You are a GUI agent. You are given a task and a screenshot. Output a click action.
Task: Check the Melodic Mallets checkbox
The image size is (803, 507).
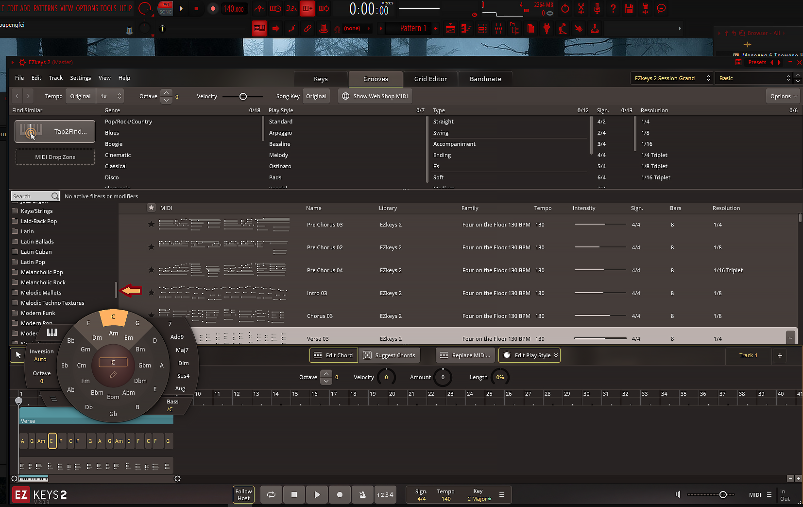point(15,293)
